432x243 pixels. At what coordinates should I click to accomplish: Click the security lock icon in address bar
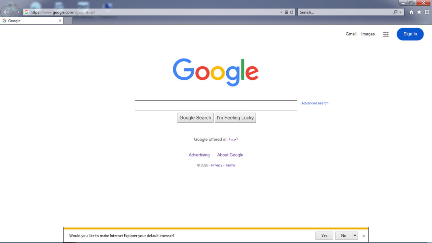287,12
